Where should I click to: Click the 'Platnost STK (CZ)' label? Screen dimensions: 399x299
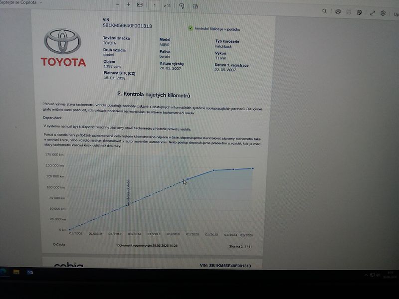click(x=119, y=73)
